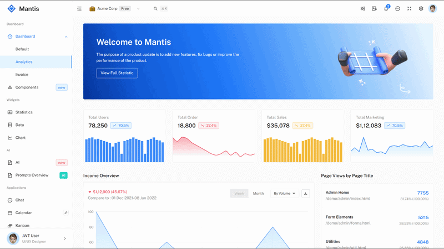Click the Acme Corp briefcase icon
Viewport: 444px width, 249px height.
click(x=92, y=8)
